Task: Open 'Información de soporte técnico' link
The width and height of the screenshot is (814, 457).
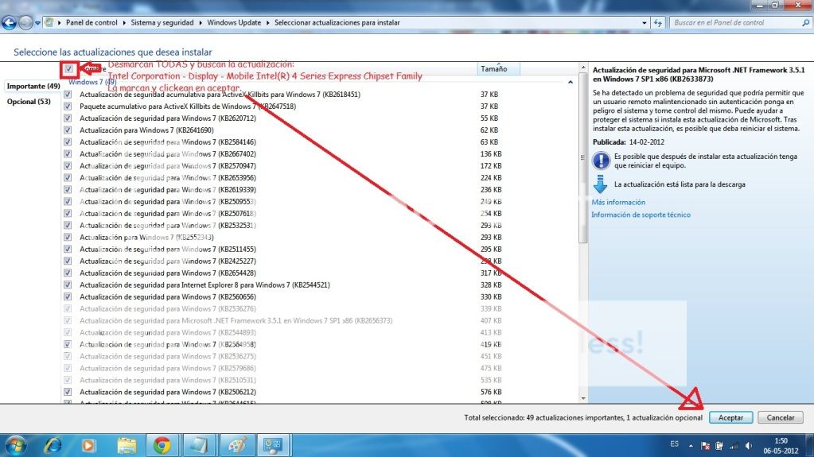Action: [x=641, y=215]
